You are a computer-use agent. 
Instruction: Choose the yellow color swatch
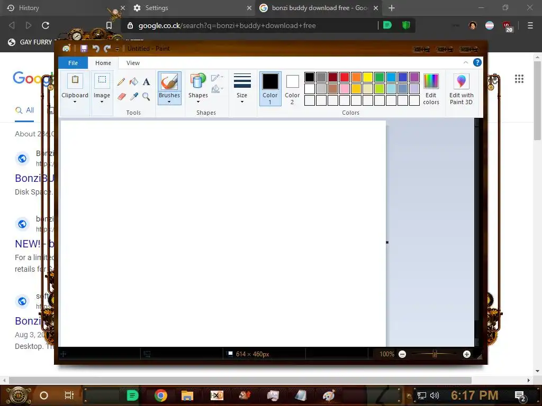368,77
